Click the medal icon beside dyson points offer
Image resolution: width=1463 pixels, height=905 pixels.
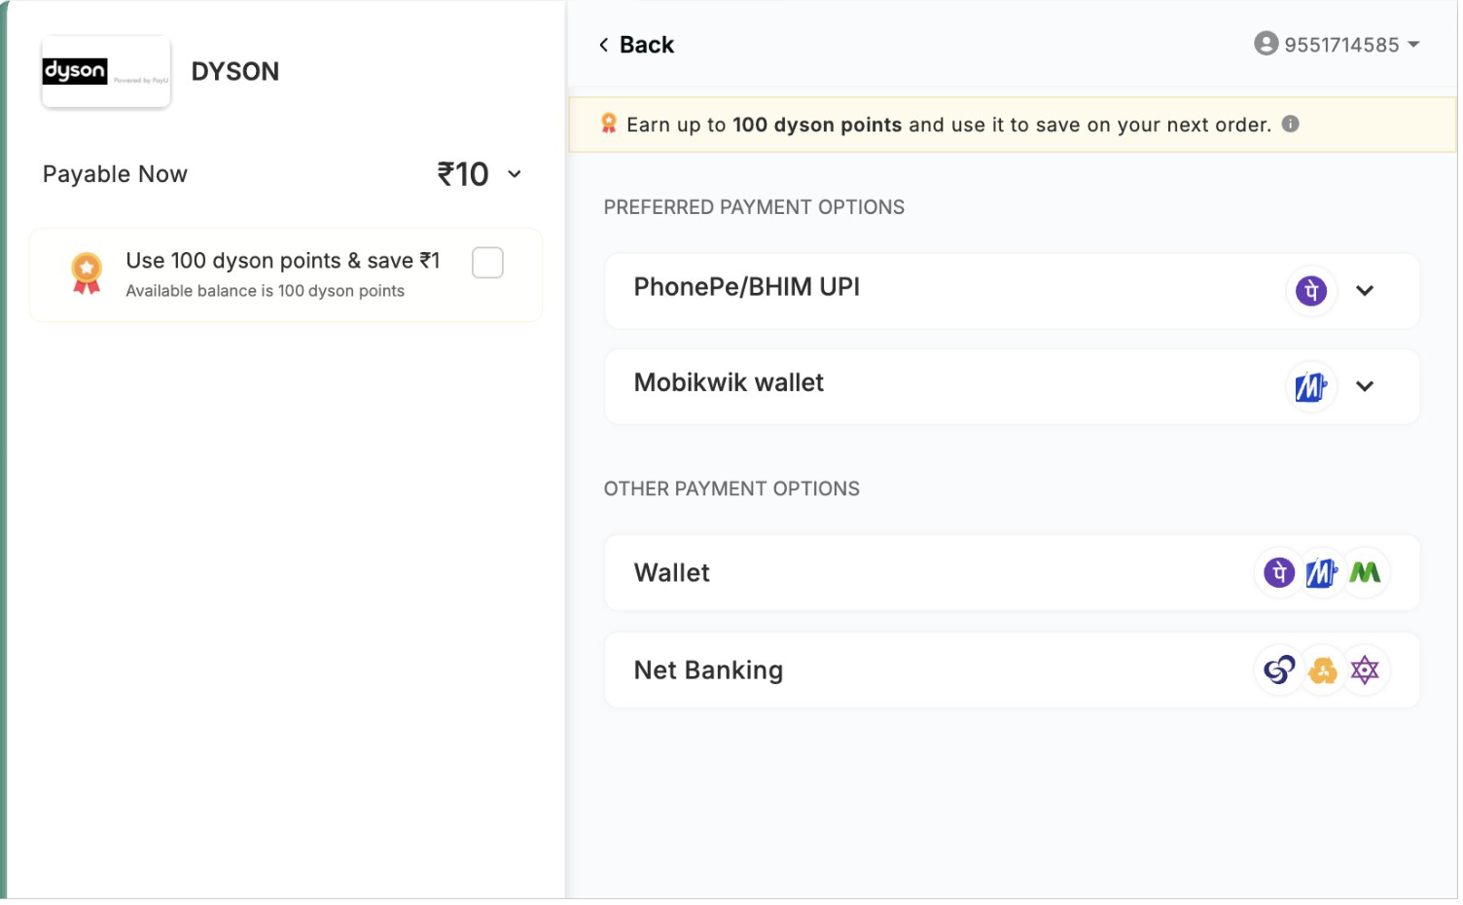[87, 273]
